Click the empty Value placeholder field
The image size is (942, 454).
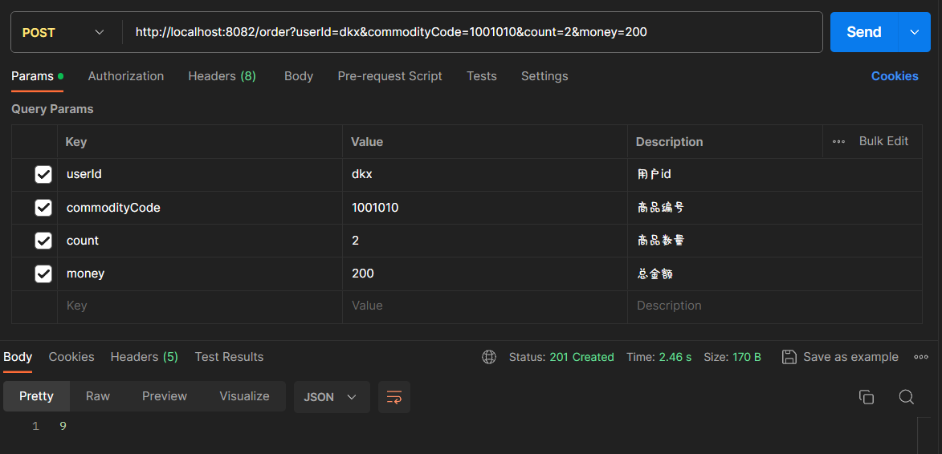[485, 306]
